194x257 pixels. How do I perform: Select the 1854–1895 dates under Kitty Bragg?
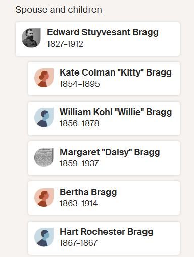[x=80, y=84]
